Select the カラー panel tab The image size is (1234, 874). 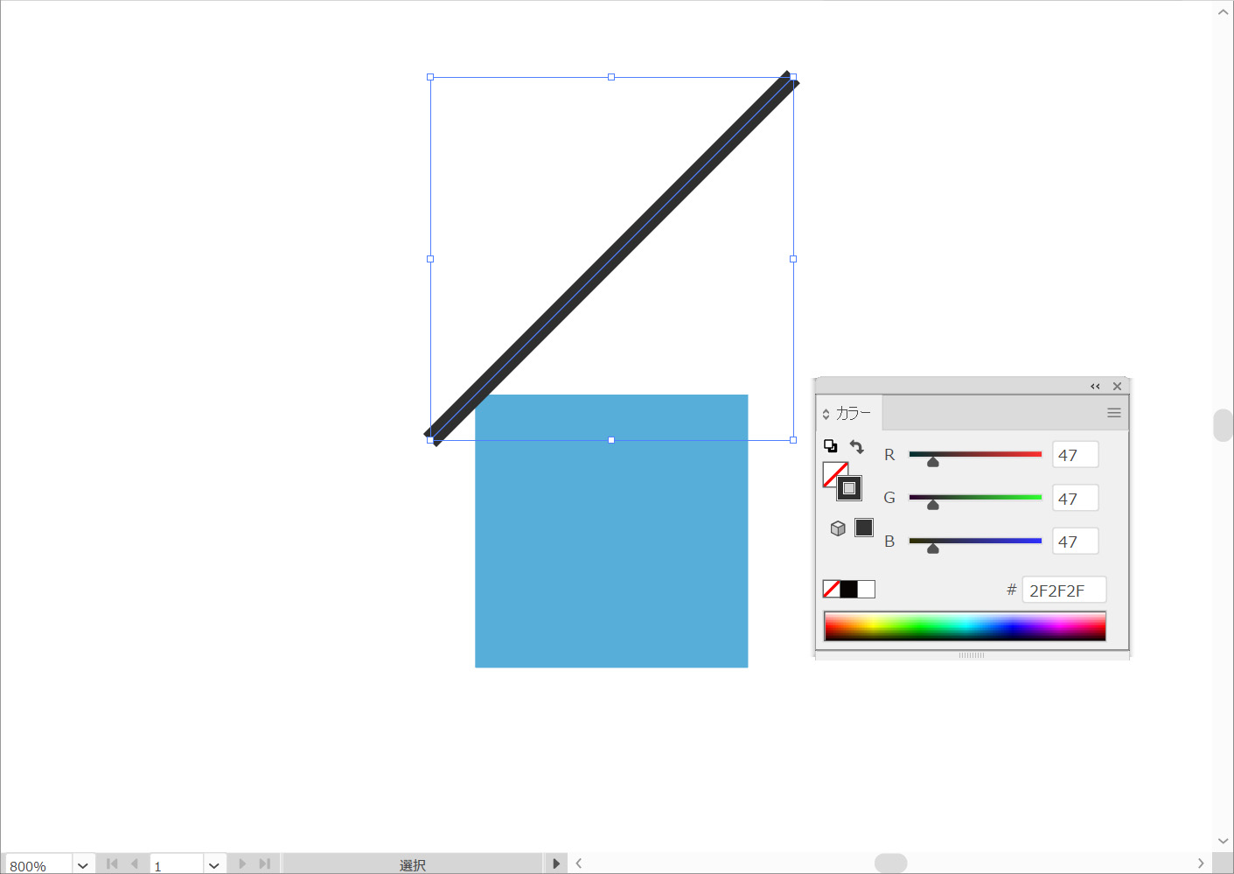[853, 413]
